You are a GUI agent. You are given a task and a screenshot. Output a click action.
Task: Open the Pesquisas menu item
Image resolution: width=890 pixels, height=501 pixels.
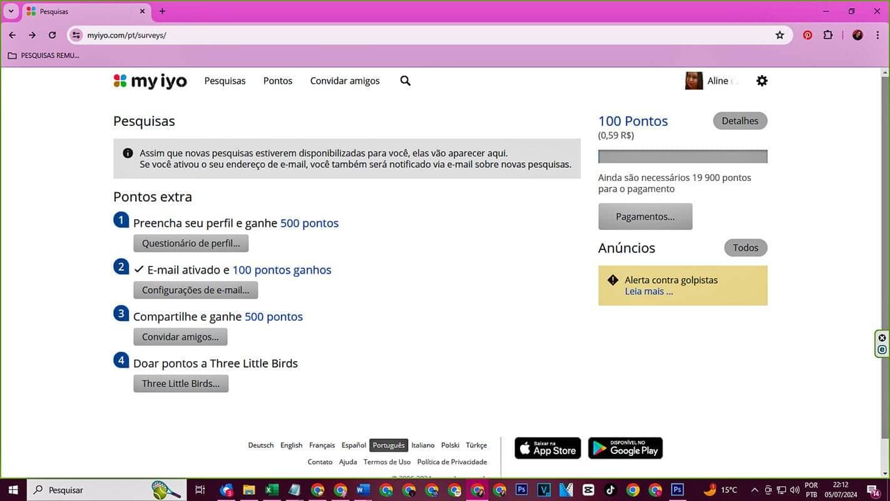pyautogui.click(x=225, y=81)
